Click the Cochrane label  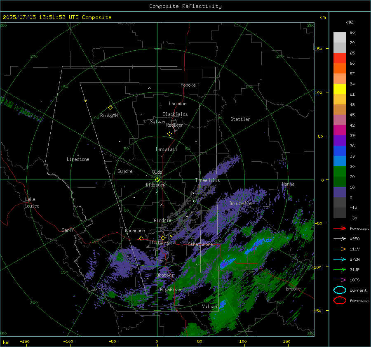135,231
